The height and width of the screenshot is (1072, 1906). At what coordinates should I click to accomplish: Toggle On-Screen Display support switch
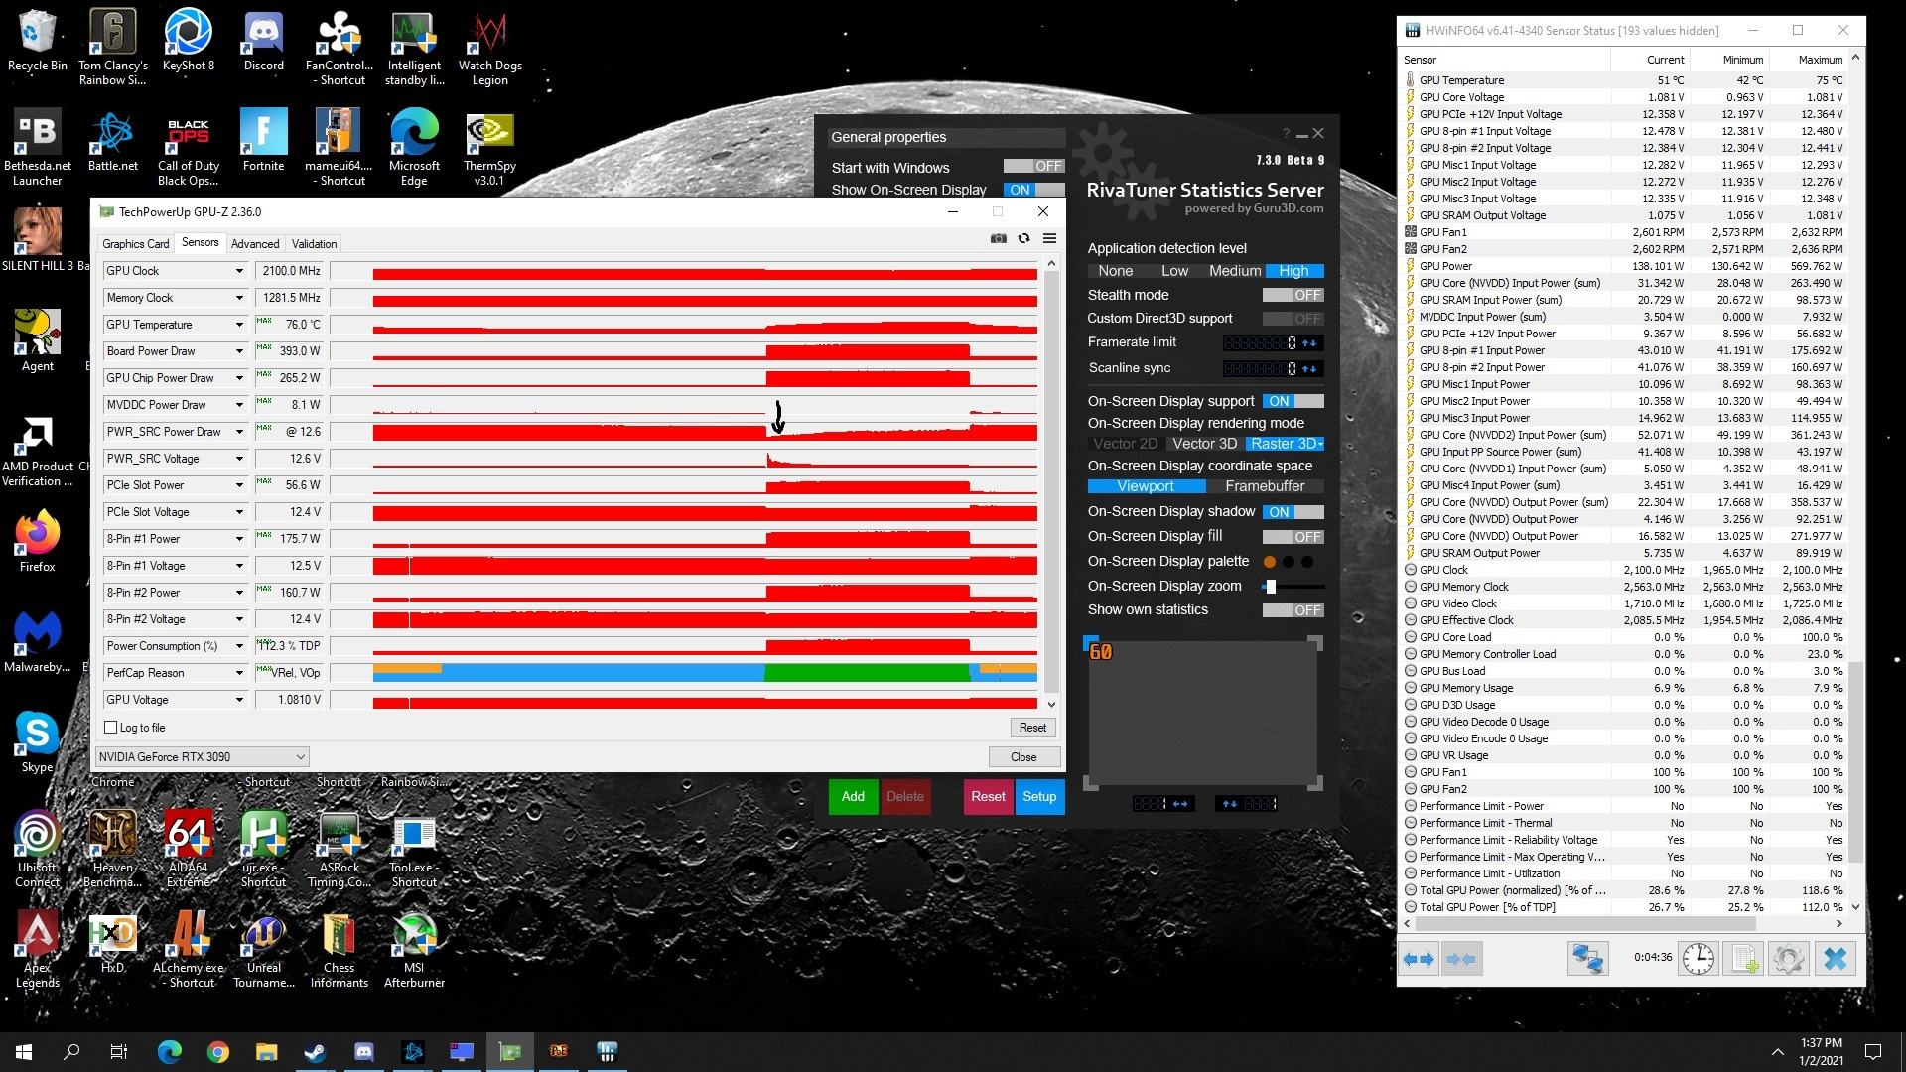pos(1293,401)
